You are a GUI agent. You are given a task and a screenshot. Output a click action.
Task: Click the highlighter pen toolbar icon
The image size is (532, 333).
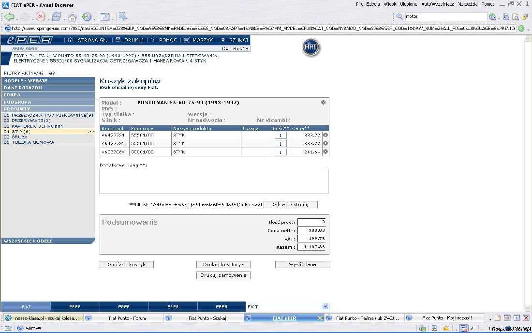(x=525, y=16)
